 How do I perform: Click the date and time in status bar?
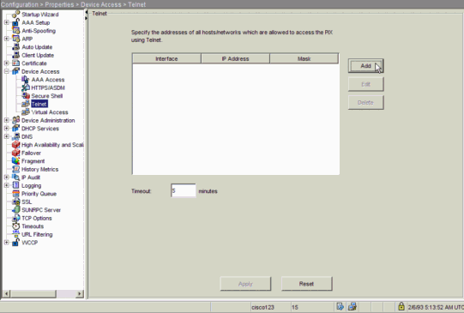coord(436,307)
